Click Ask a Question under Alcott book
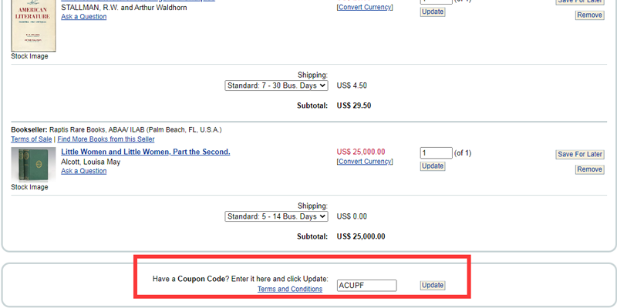The image size is (617, 308). click(83, 171)
